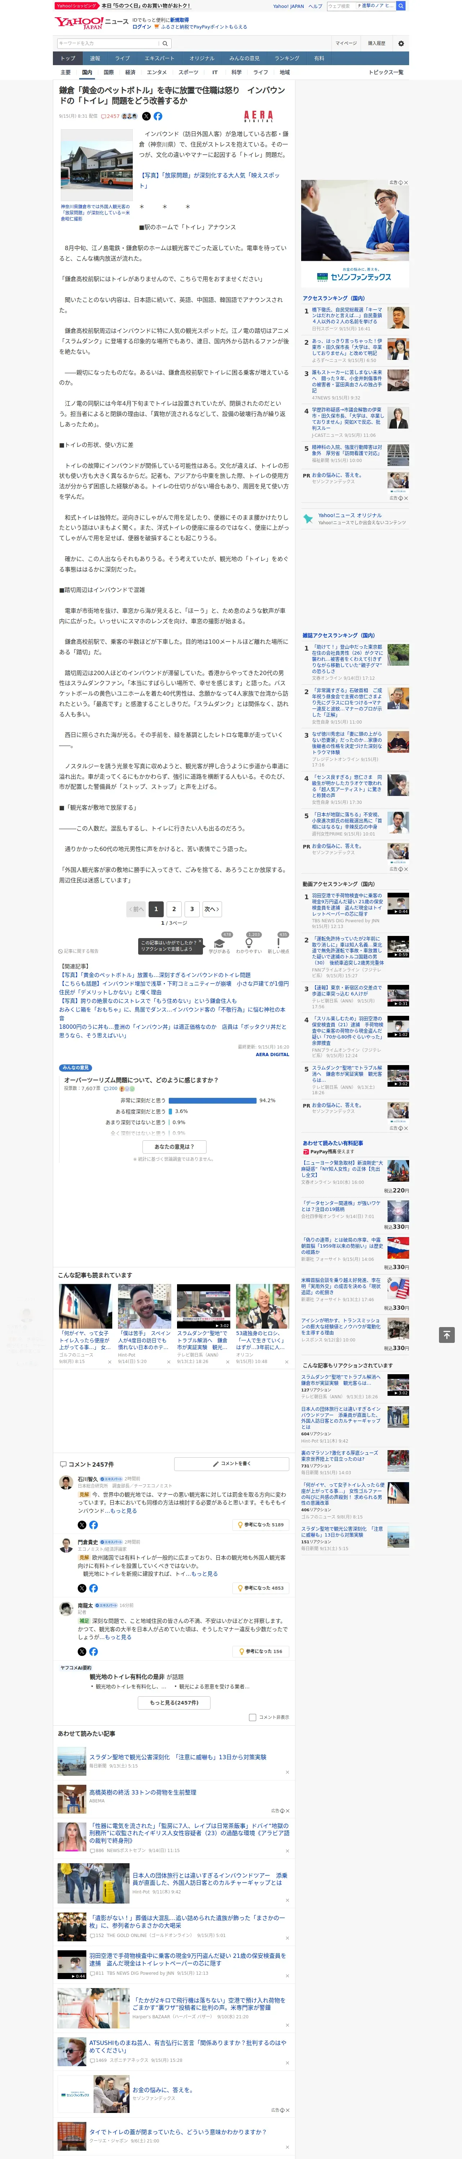Select the みんなの意見 navigation tab
The image size is (462, 2159).
244,59
